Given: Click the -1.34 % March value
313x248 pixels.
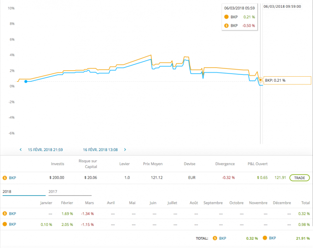Looking at the screenshot, I should (x=87, y=214).
